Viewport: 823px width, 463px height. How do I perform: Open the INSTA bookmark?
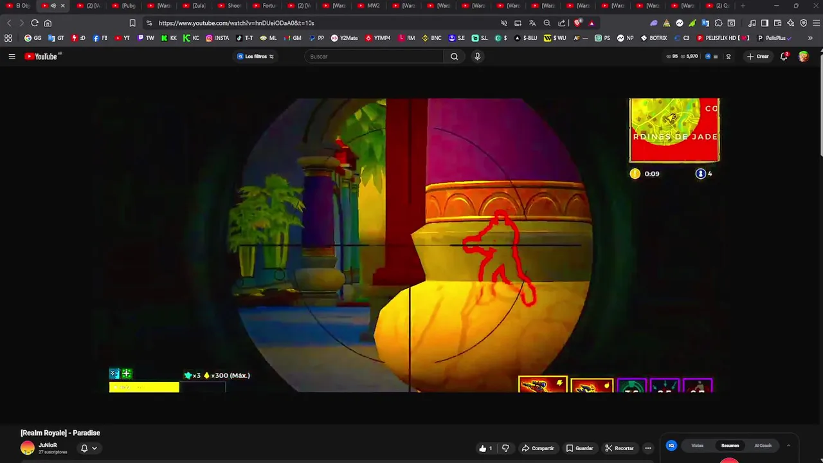point(217,38)
